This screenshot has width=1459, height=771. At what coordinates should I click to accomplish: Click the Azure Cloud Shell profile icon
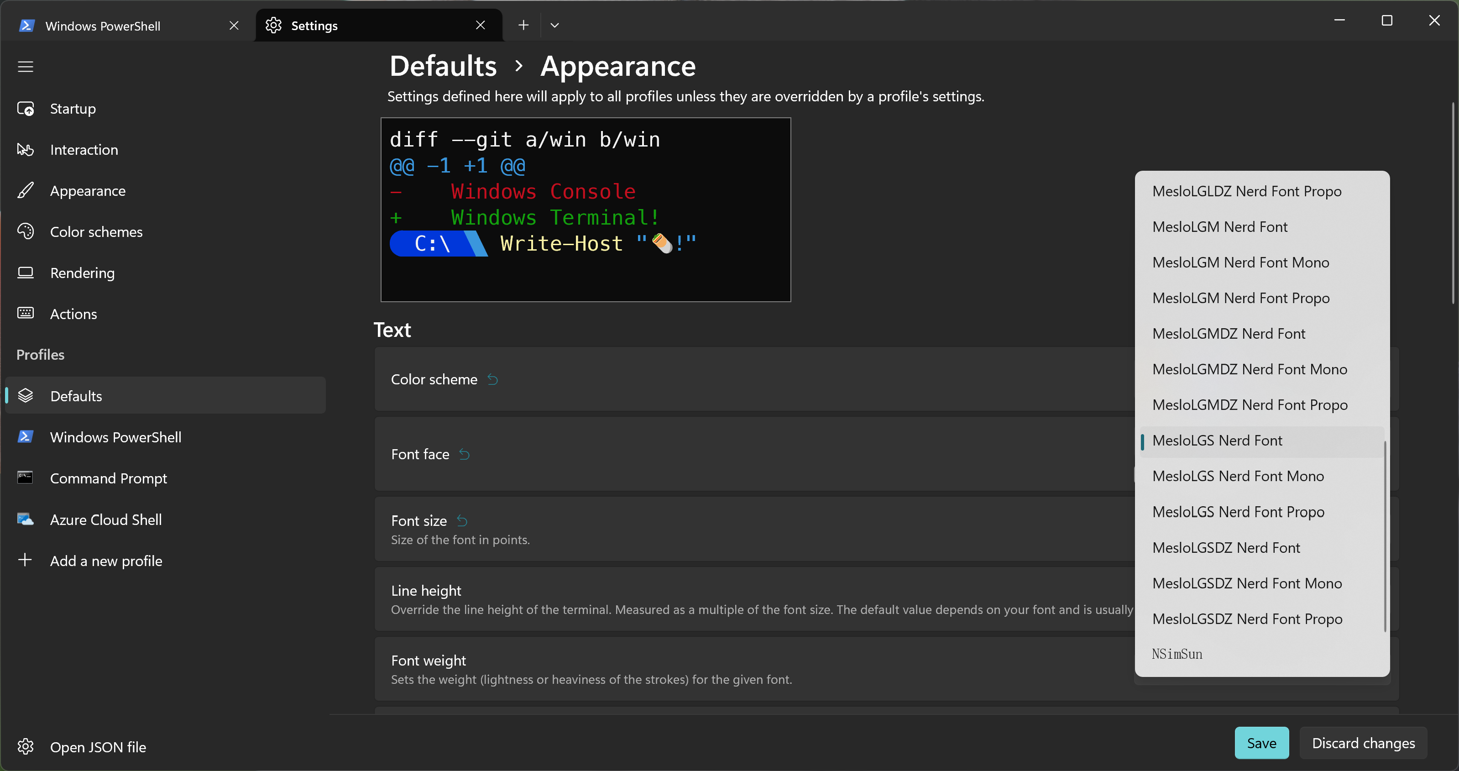[26, 519]
